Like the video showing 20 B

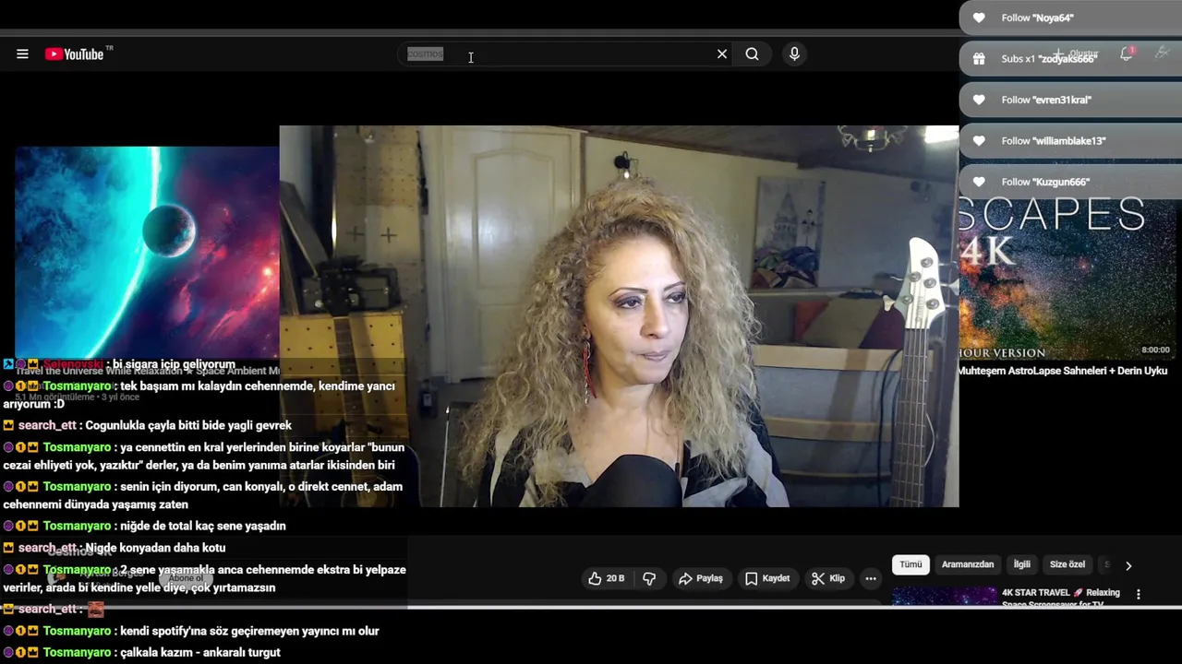tap(607, 578)
